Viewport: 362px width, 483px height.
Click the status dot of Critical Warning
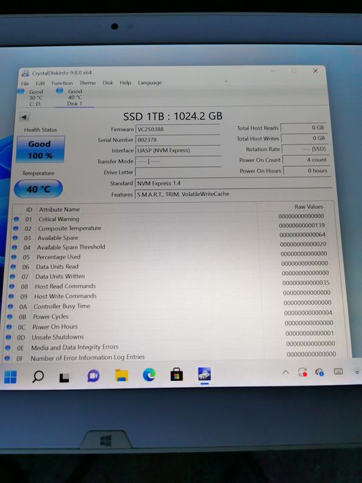click(x=17, y=219)
